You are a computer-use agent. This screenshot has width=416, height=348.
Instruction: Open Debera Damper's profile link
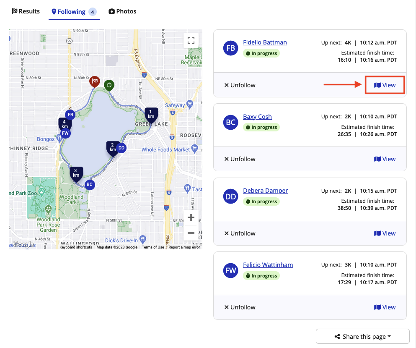point(265,191)
